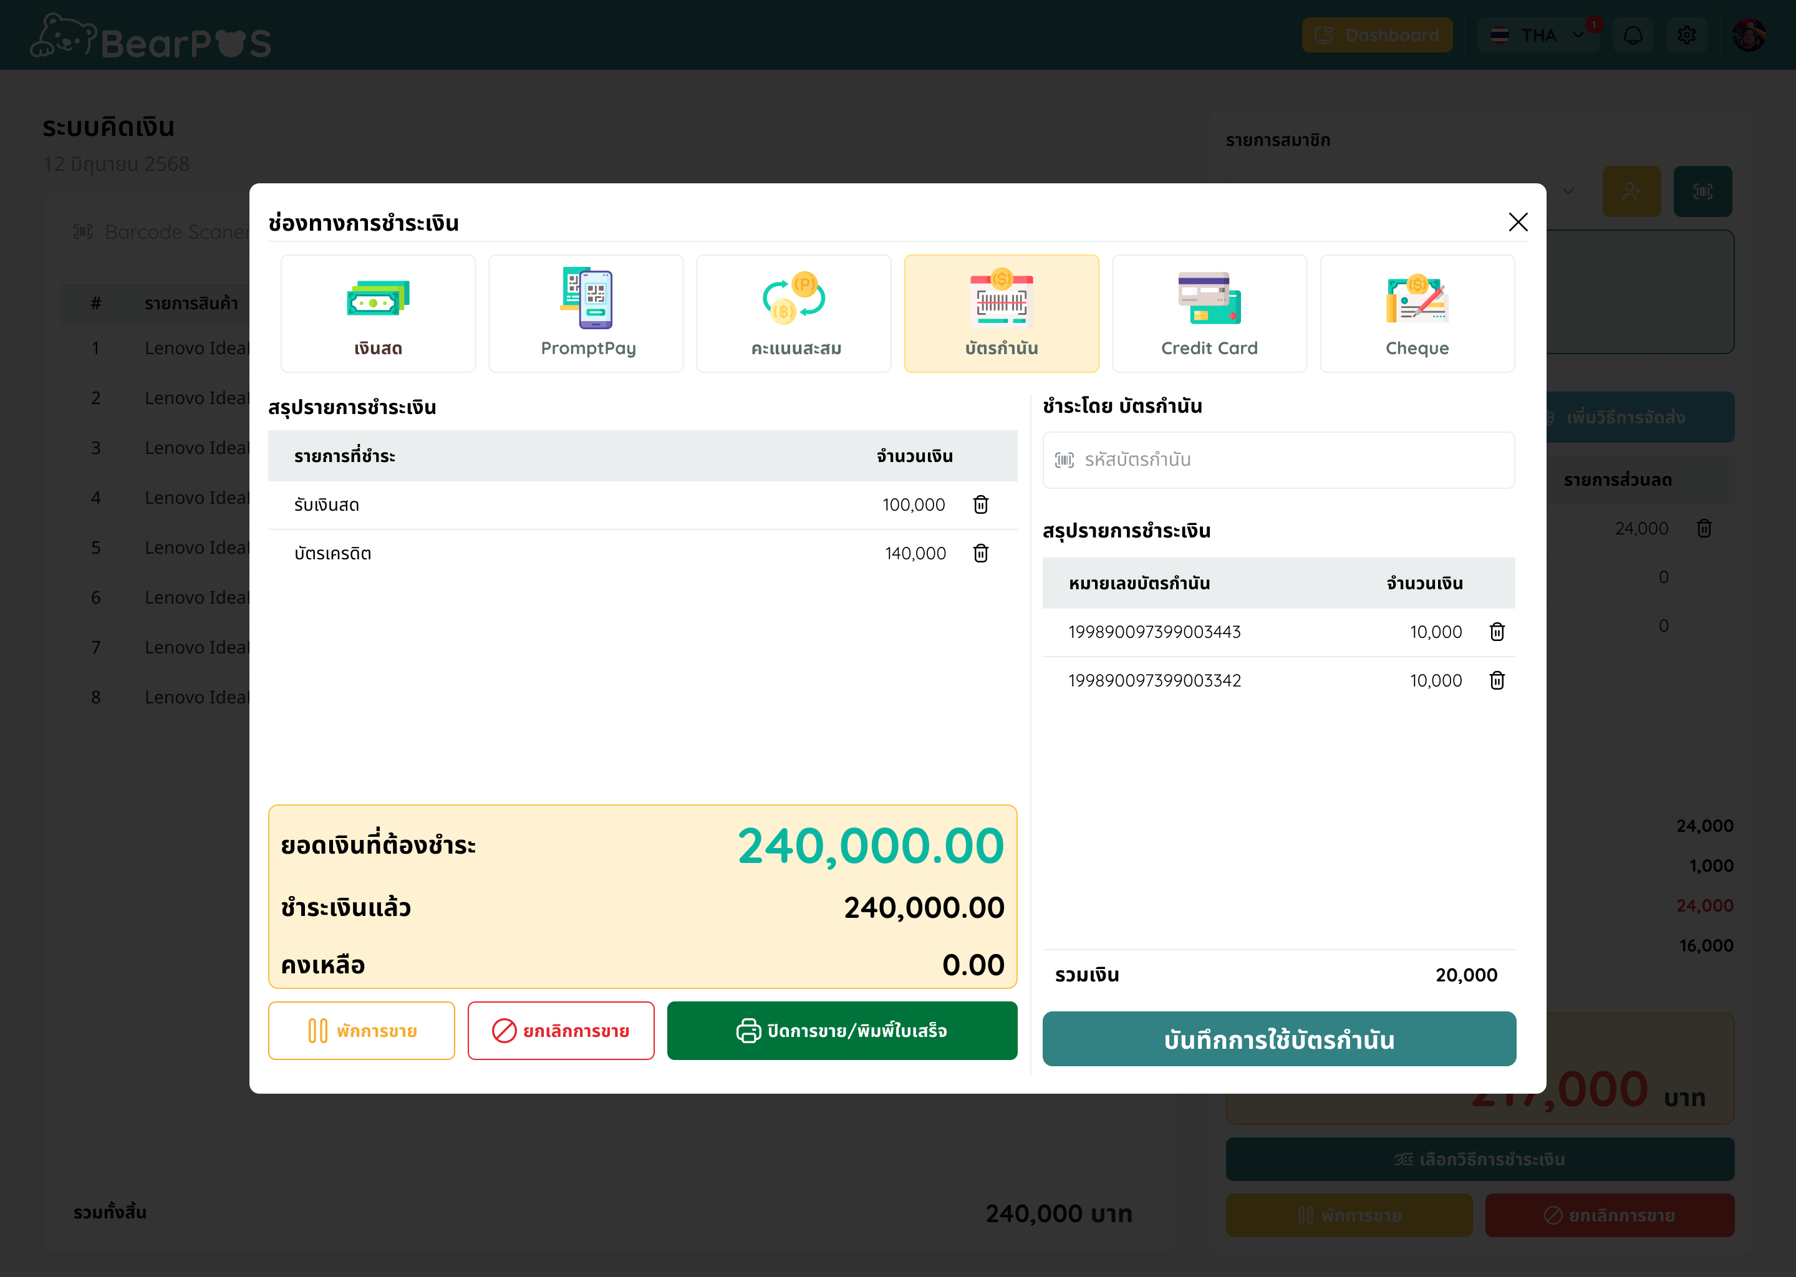Click บัตรเครดิต payment row label
This screenshot has width=1796, height=1277.
pyautogui.click(x=332, y=554)
